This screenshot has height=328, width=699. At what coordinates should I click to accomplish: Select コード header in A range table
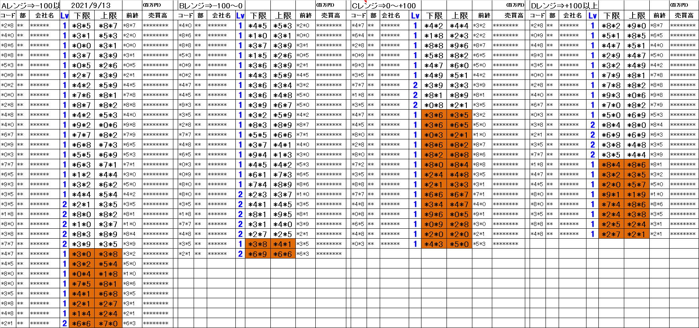click(x=8, y=15)
